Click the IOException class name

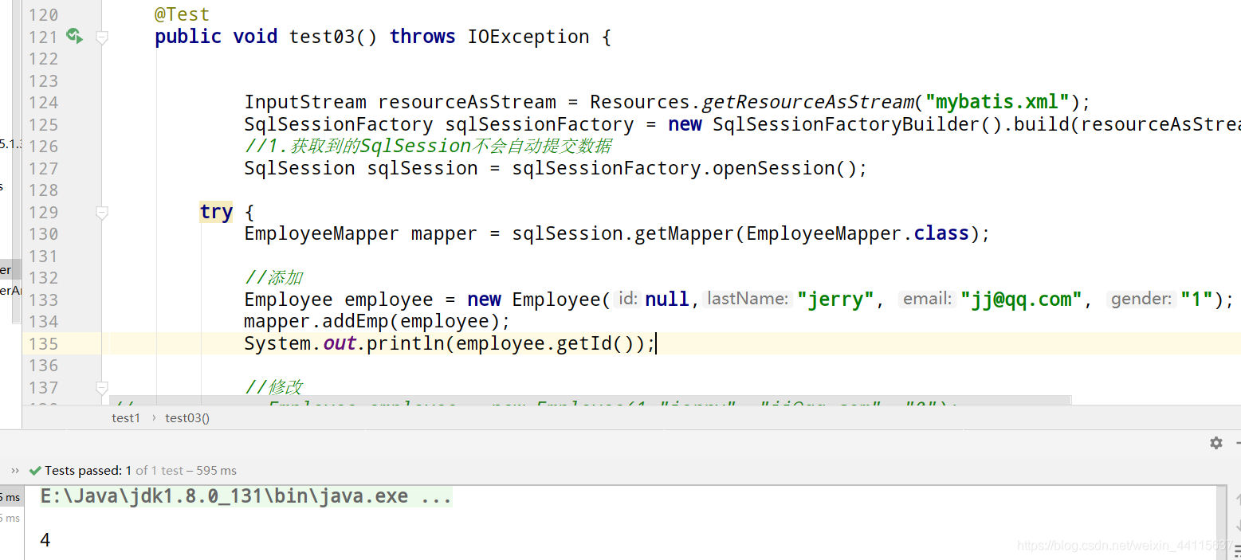528,37
